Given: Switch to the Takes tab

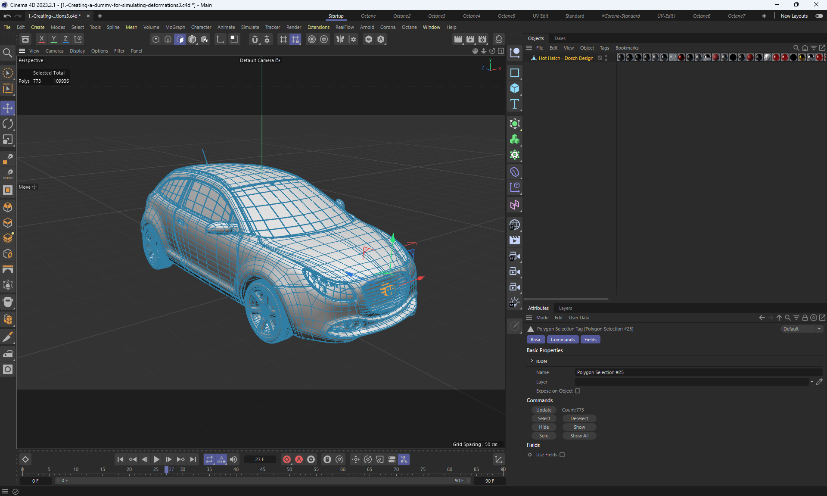Looking at the screenshot, I should coord(560,38).
